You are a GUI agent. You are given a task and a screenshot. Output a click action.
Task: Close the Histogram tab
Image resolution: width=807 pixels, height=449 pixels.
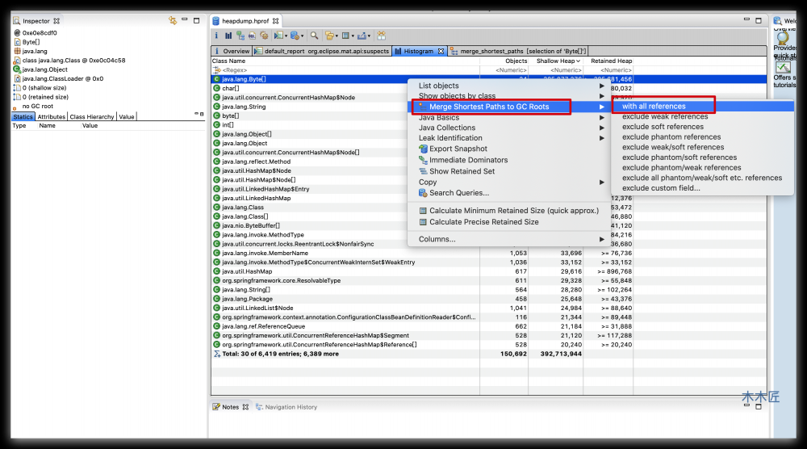point(441,51)
